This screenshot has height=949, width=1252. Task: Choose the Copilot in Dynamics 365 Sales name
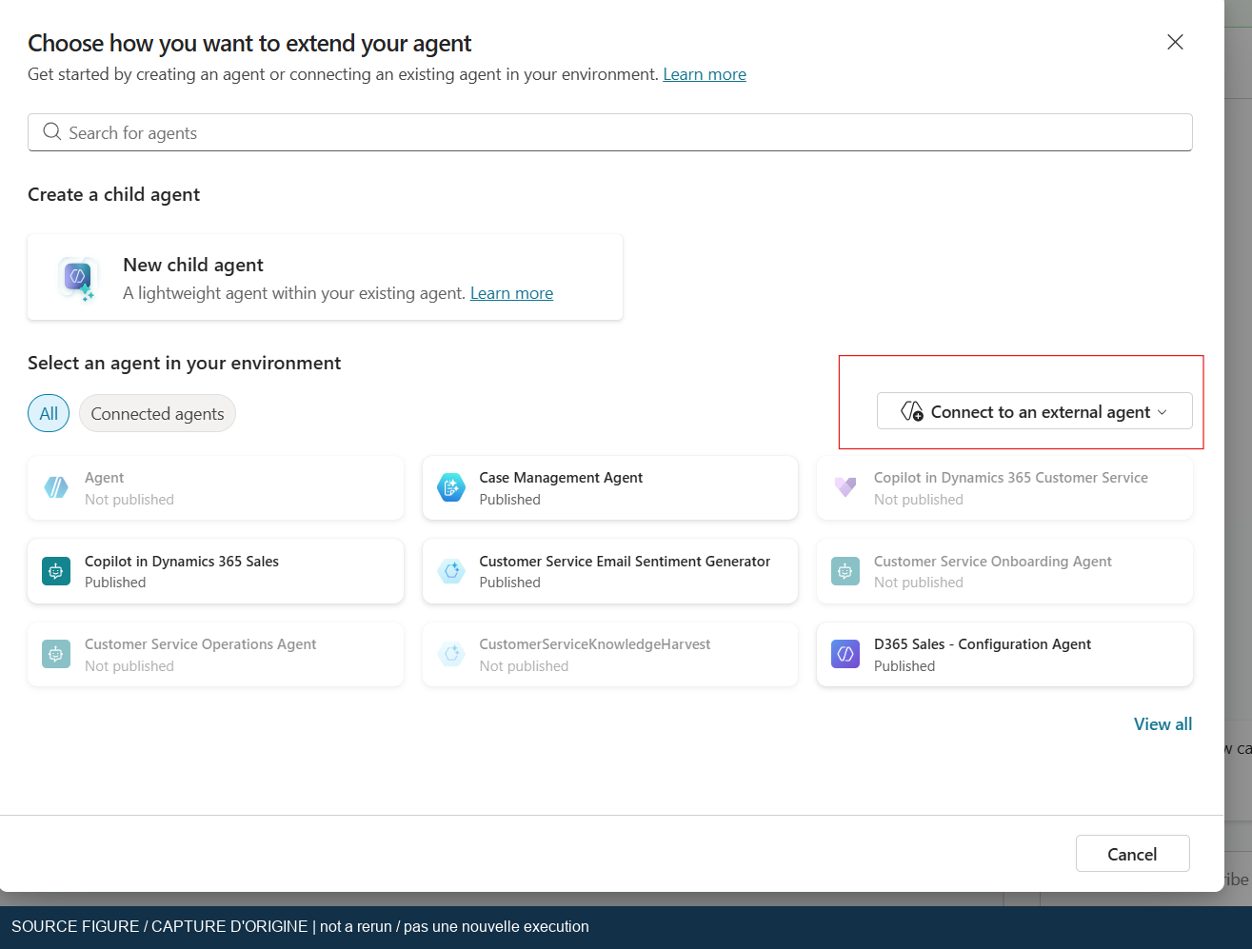click(182, 562)
